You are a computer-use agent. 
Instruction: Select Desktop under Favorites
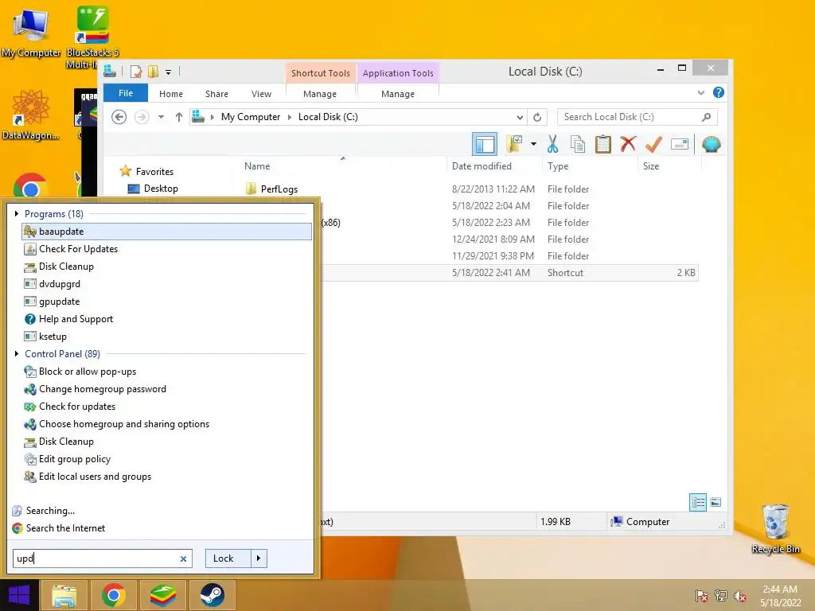161,189
